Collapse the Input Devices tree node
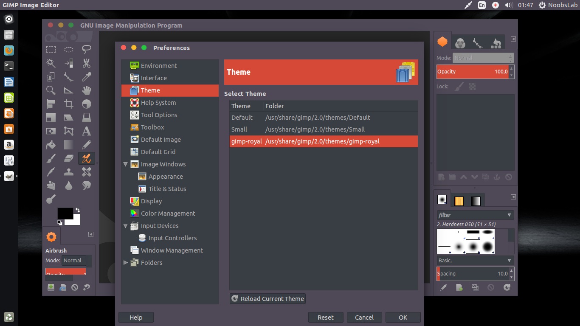 tap(126, 226)
